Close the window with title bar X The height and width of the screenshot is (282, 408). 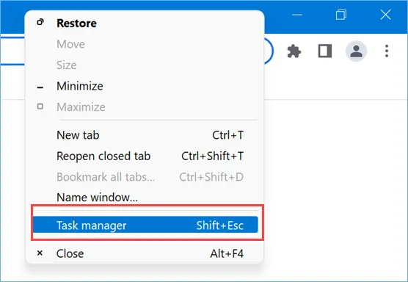(385, 15)
